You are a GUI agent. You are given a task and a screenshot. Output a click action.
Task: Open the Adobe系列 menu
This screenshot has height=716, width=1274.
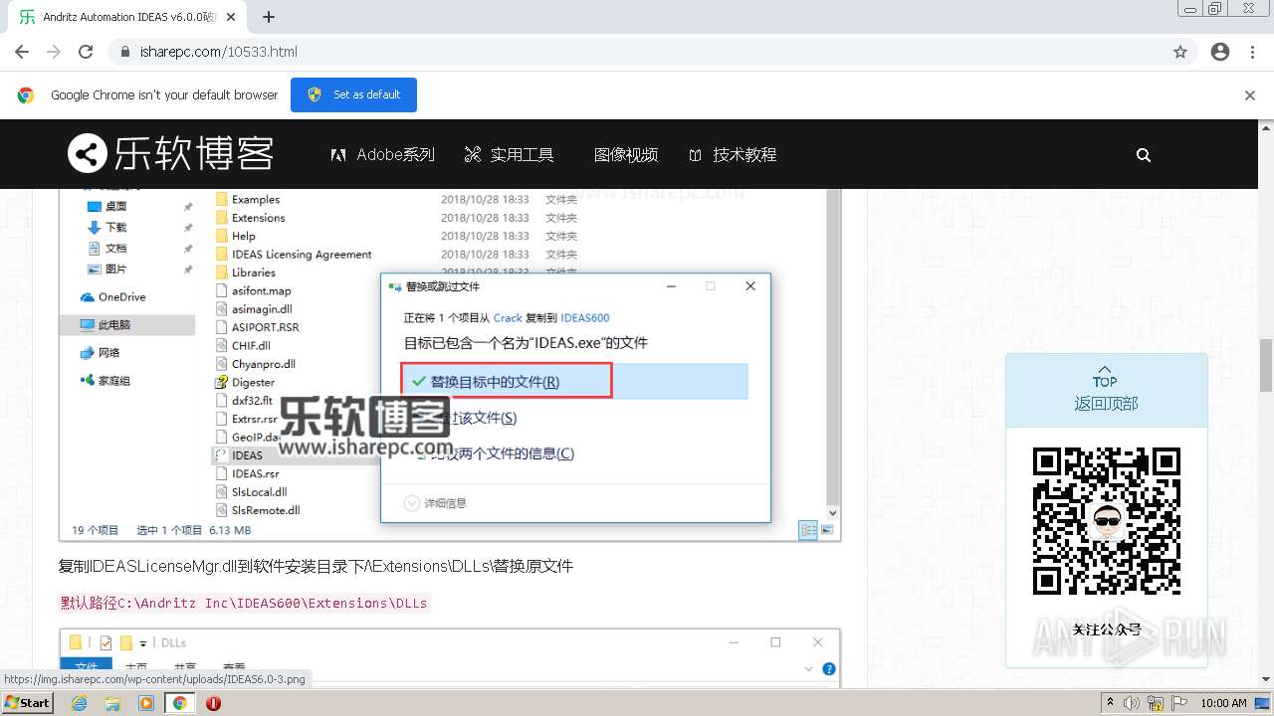pos(383,154)
